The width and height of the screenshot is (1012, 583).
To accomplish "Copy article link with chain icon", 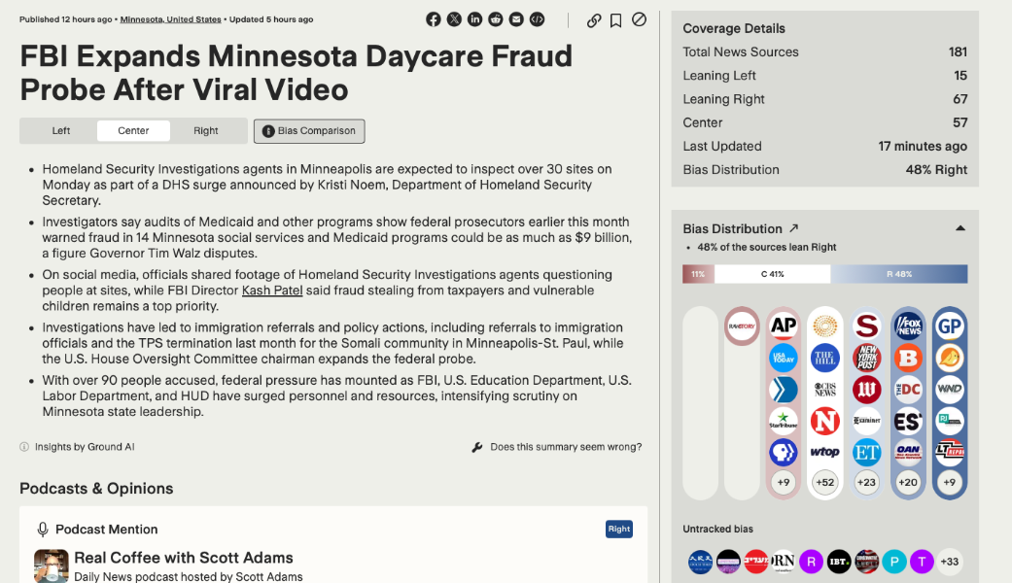I will tap(594, 20).
